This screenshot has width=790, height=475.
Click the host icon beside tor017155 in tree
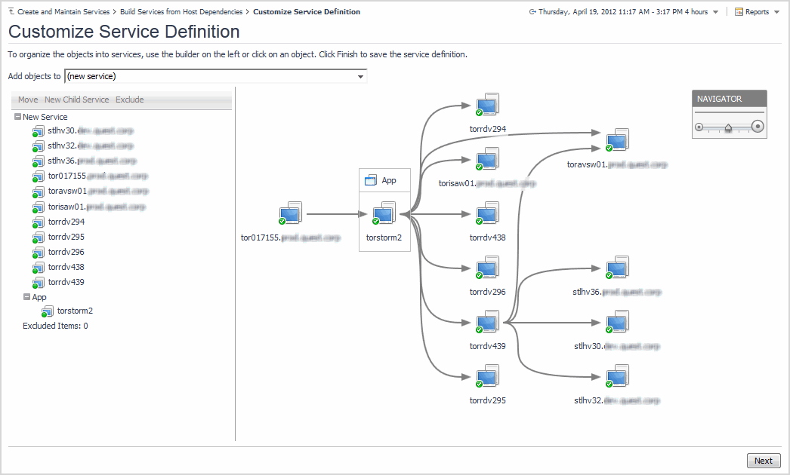[38, 176]
